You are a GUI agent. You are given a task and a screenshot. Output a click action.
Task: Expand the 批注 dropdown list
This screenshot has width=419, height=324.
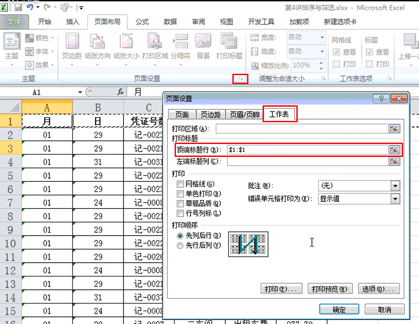tap(395, 186)
